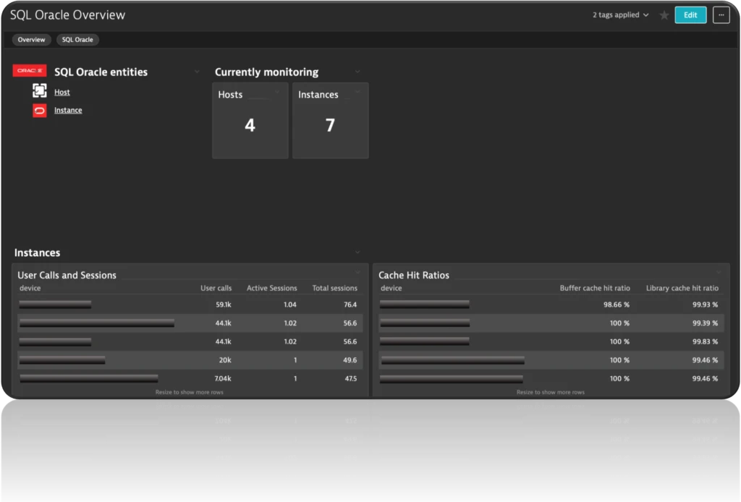Sort by Buffer cache hit ratio column

point(595,288)
